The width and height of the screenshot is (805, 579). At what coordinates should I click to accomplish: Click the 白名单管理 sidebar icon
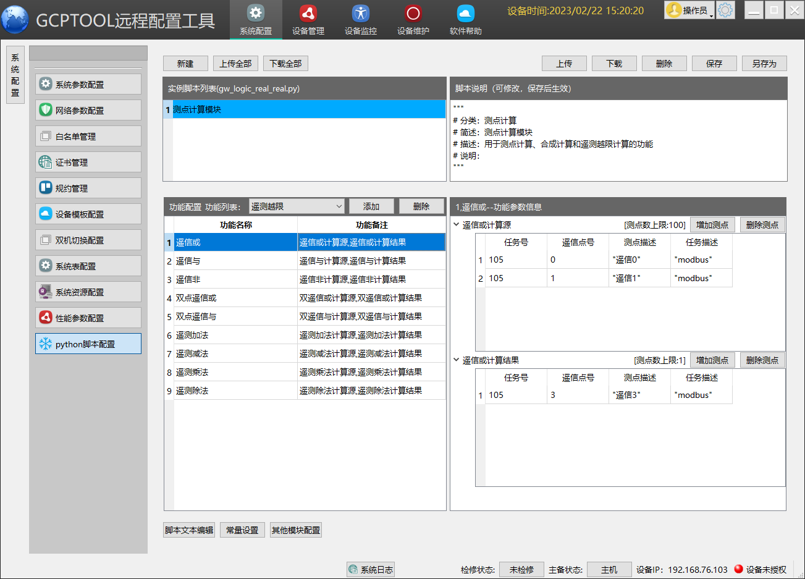click(46, 136)
